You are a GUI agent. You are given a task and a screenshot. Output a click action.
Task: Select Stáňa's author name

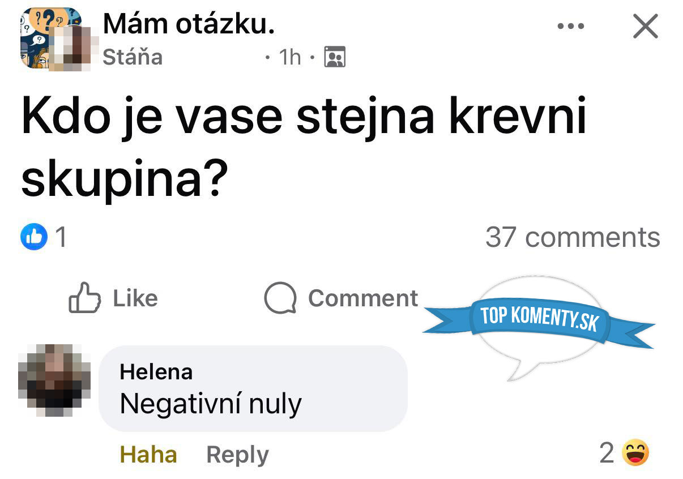click(x=131, y=57)
